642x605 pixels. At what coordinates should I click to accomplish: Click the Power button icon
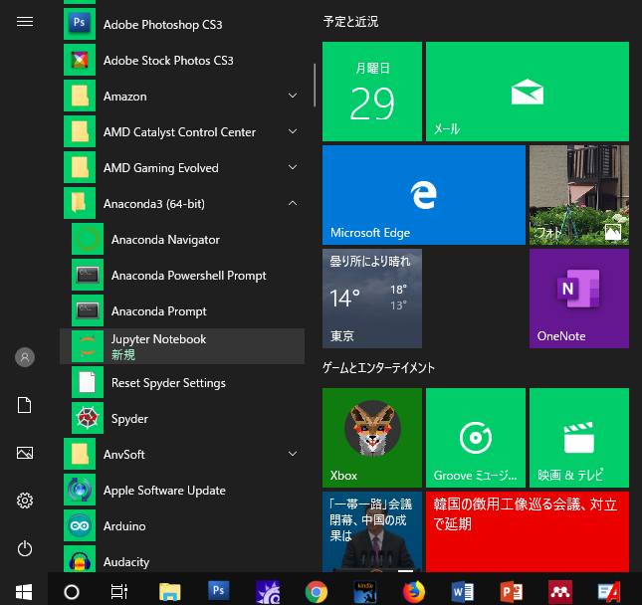point(25,548)
